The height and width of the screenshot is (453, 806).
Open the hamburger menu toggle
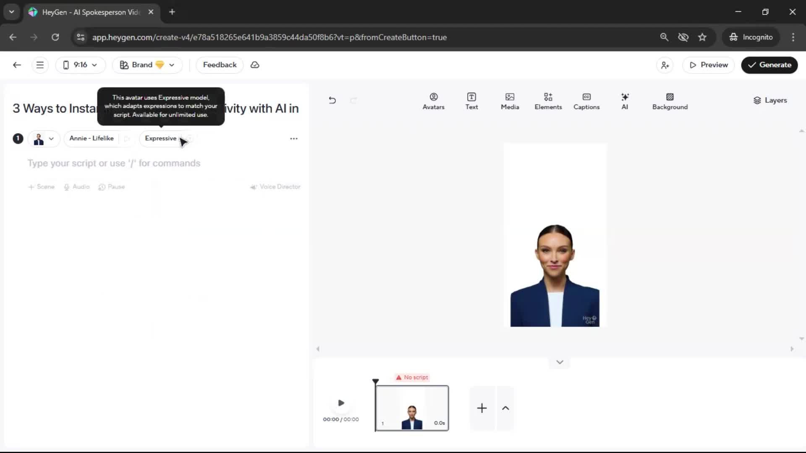pos(40,65)
